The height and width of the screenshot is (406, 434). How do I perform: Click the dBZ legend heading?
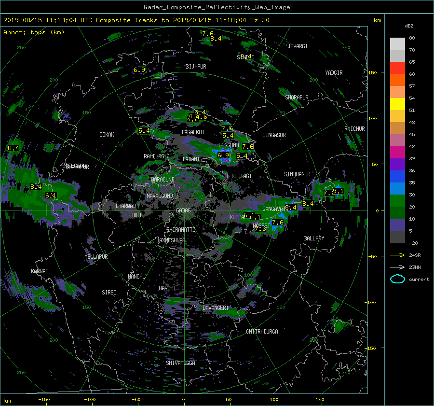409,26
